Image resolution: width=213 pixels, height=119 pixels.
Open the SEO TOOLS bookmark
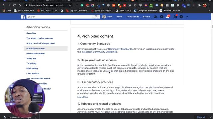(123, 11)
